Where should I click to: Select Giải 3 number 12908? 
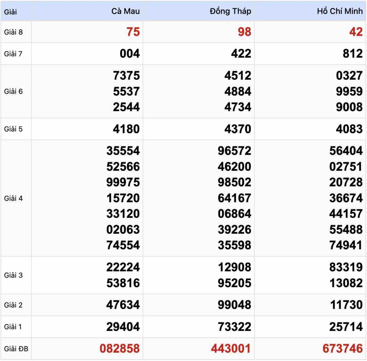click(235, 267)
